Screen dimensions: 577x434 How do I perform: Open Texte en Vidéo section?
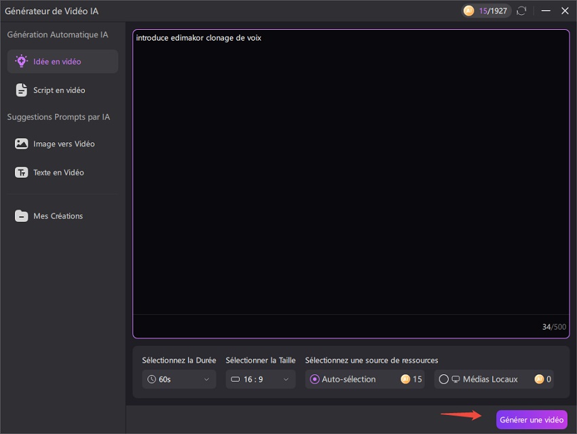(62, 172)
